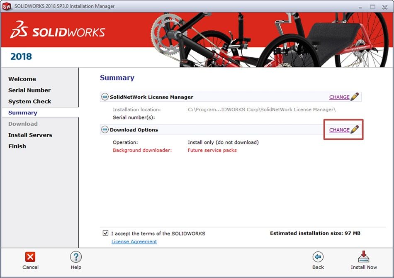Click pencil icon beside SolidNetWork License Manager
Image resolution: width=394 pixels, height=278 pixels.
point(355,97)
